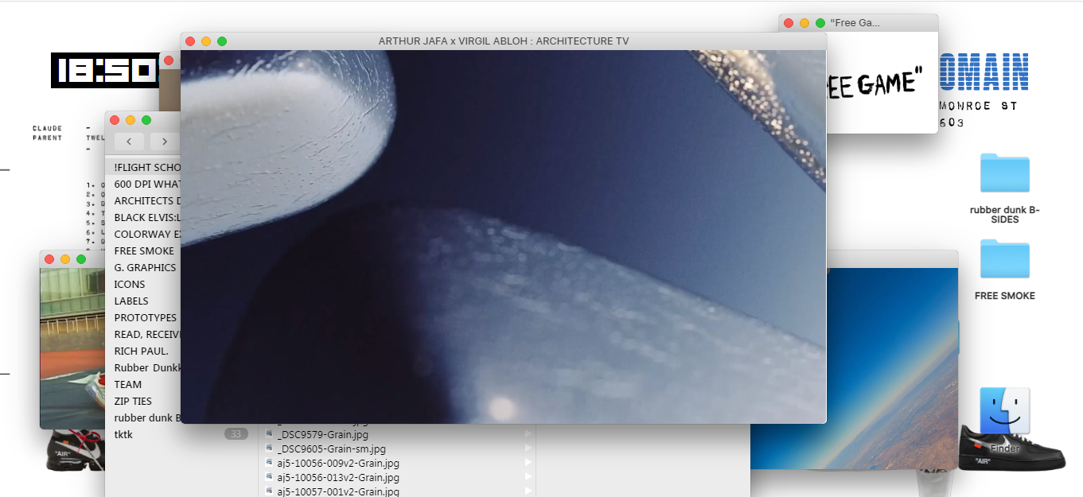
Task: Expand the arrow on the aj5-10056-009v2-Grain.jpg row
Action: pos(527,463)
